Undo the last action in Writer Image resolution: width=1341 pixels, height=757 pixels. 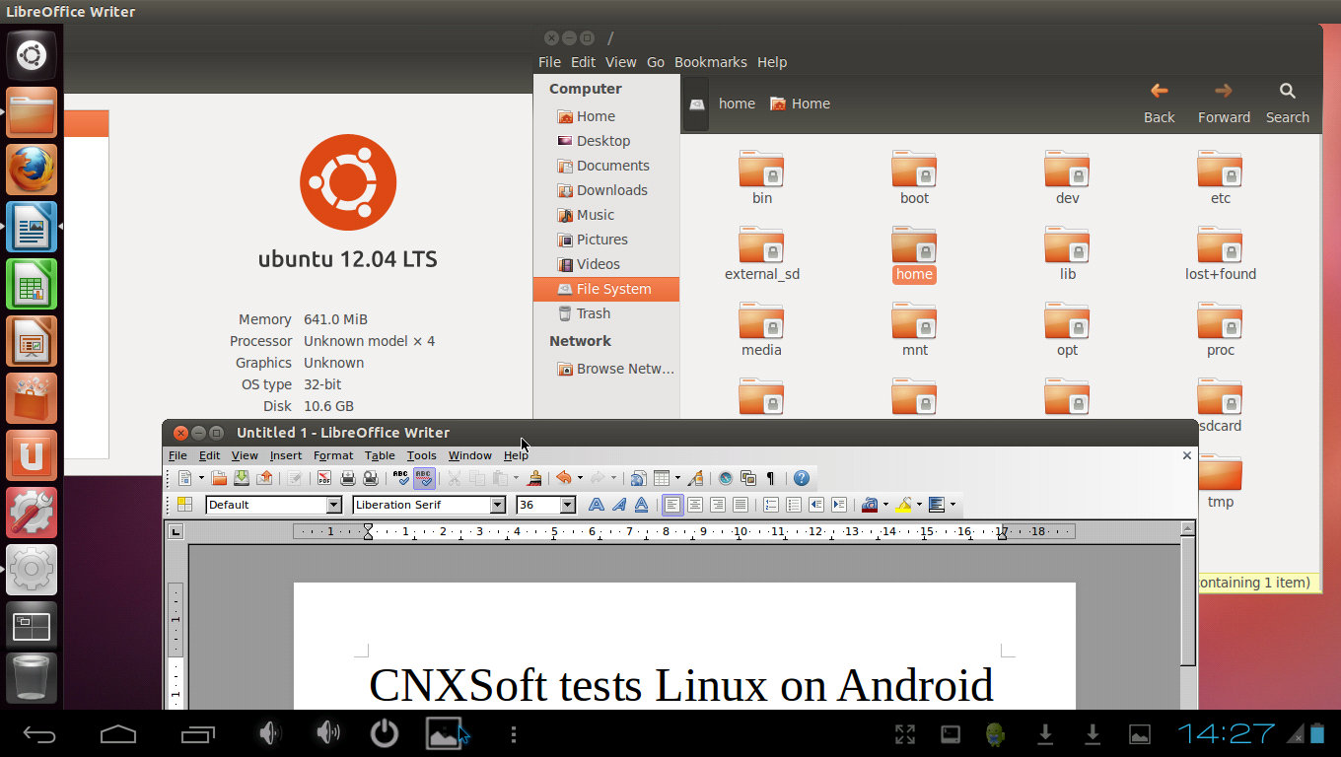point(563,478)
